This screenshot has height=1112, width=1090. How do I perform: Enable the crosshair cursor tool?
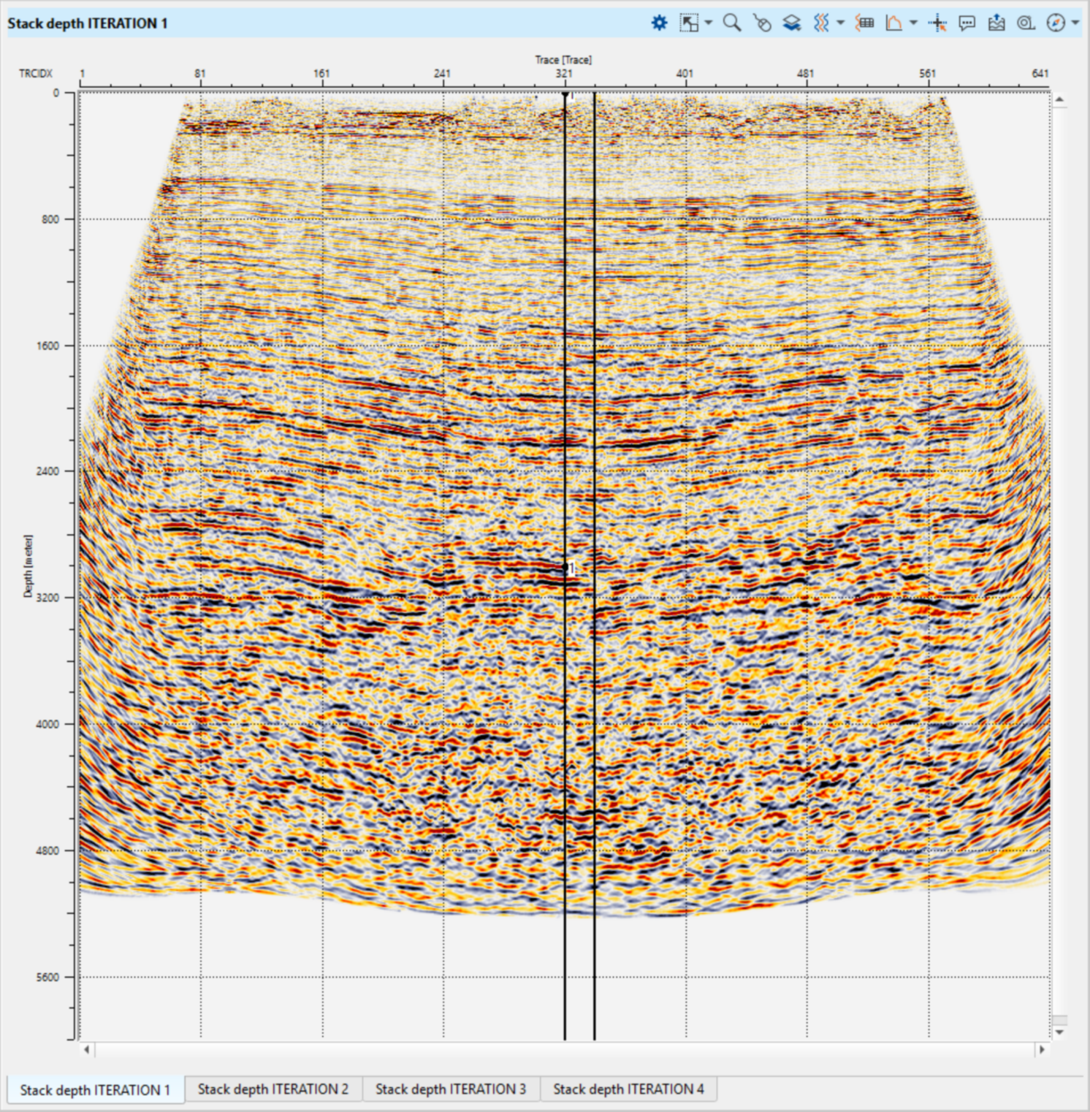[x=937, y=23]
